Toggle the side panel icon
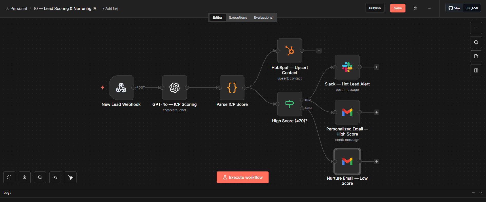 pos(476,70)
